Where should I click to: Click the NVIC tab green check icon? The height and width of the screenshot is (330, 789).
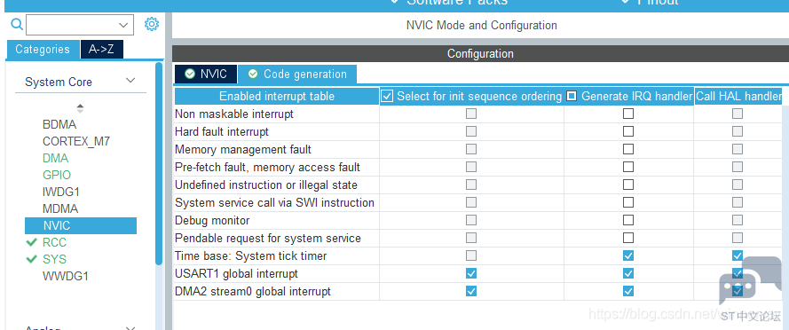[189, 74]
